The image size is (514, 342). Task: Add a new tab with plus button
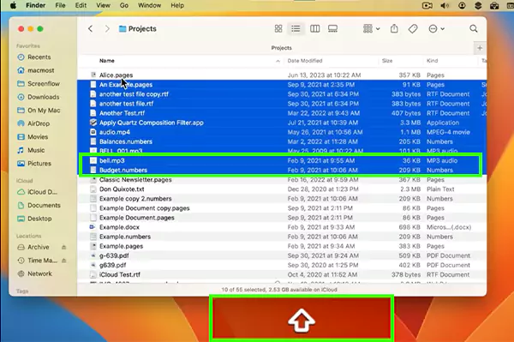[480, 48]
